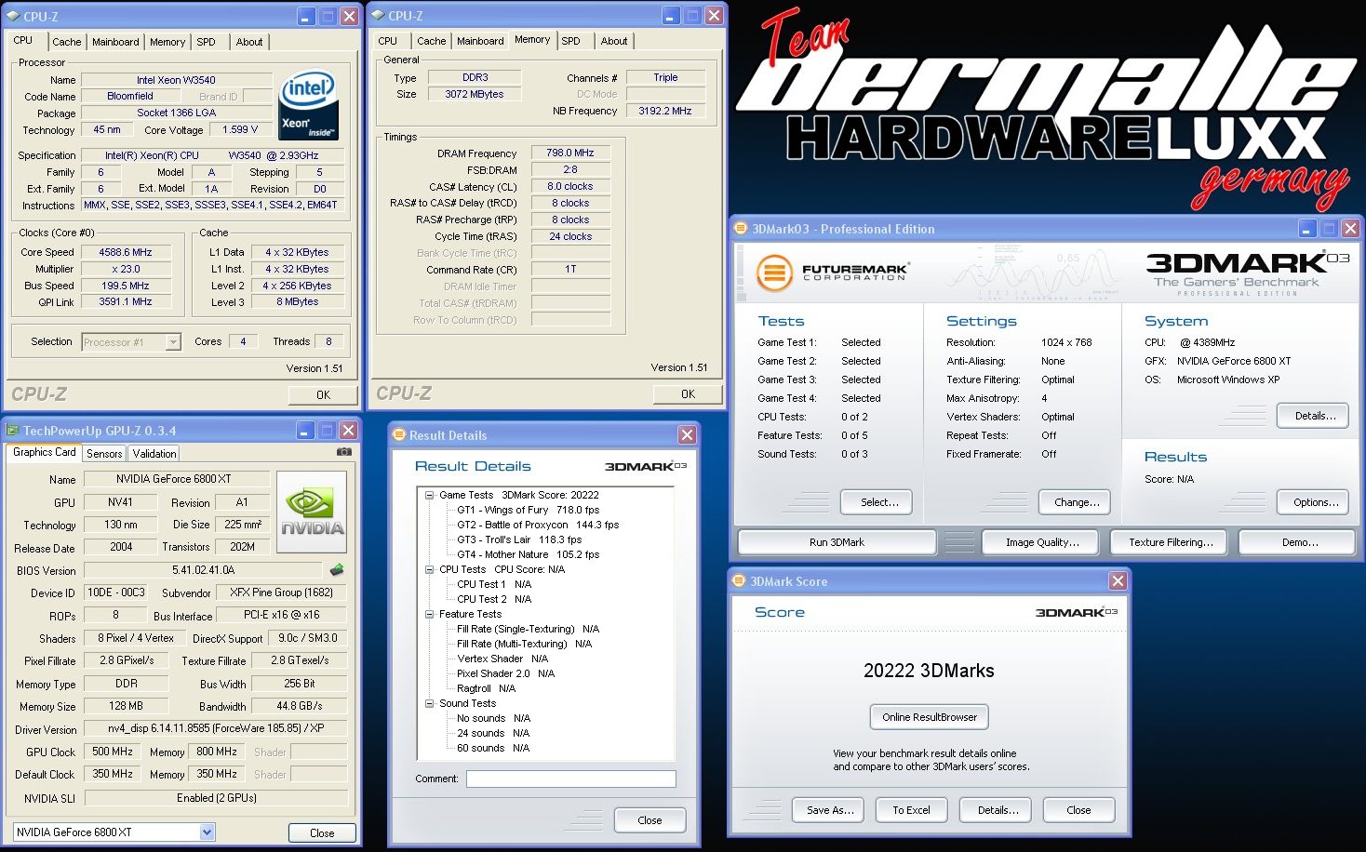The height and width of the screenshot is (852, 1366).
Task: Click the Result Details window title icon
Action: pyautogui.click(x=399, y=434)
